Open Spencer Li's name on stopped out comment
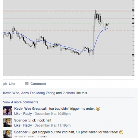Screen dimensions: 138x138 (x=23, y=132)
